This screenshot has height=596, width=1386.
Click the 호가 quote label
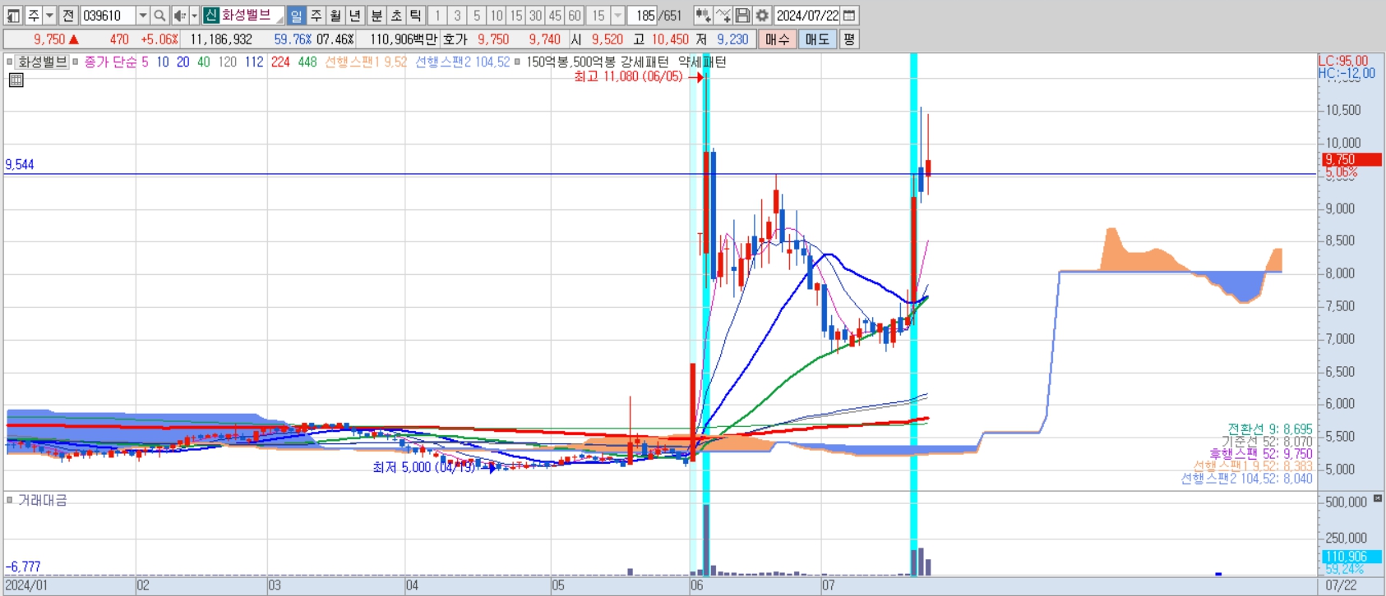pyautogui.click(x=455, y=39)
